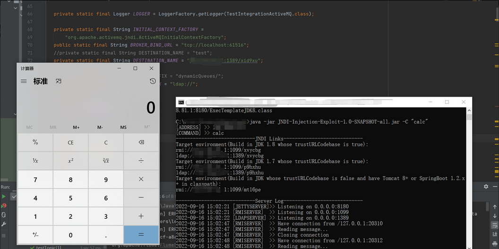Click the reciprocal 1/x key
The width and height of the screenshot is (499, 249).
(35, 161)
